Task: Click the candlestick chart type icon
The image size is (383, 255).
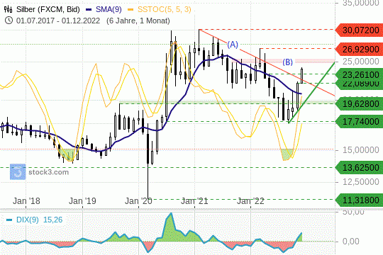Action: pyautogui.click(x=8, y=9)
